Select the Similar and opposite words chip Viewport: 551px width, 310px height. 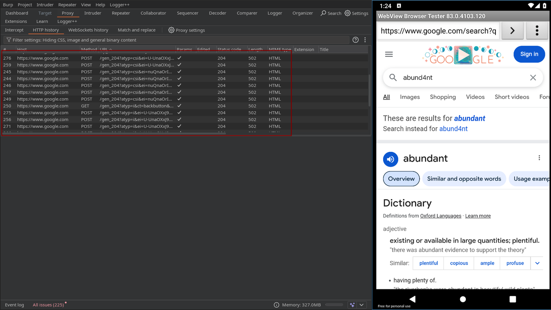coord(464,179)
